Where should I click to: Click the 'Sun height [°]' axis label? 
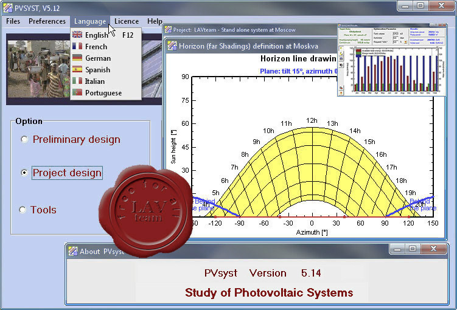[x=173, y=146]
